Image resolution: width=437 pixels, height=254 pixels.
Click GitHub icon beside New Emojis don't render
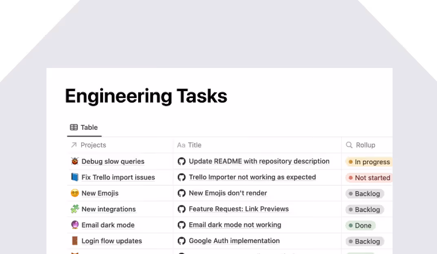(182, 193)
